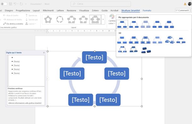Open the Layout dropdown in Crea elemento grafico
Screen dimensions: 192x124
pyautogui.click(x=31, y=24)
